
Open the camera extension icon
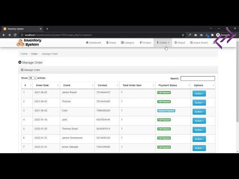(x=195, y=35)
